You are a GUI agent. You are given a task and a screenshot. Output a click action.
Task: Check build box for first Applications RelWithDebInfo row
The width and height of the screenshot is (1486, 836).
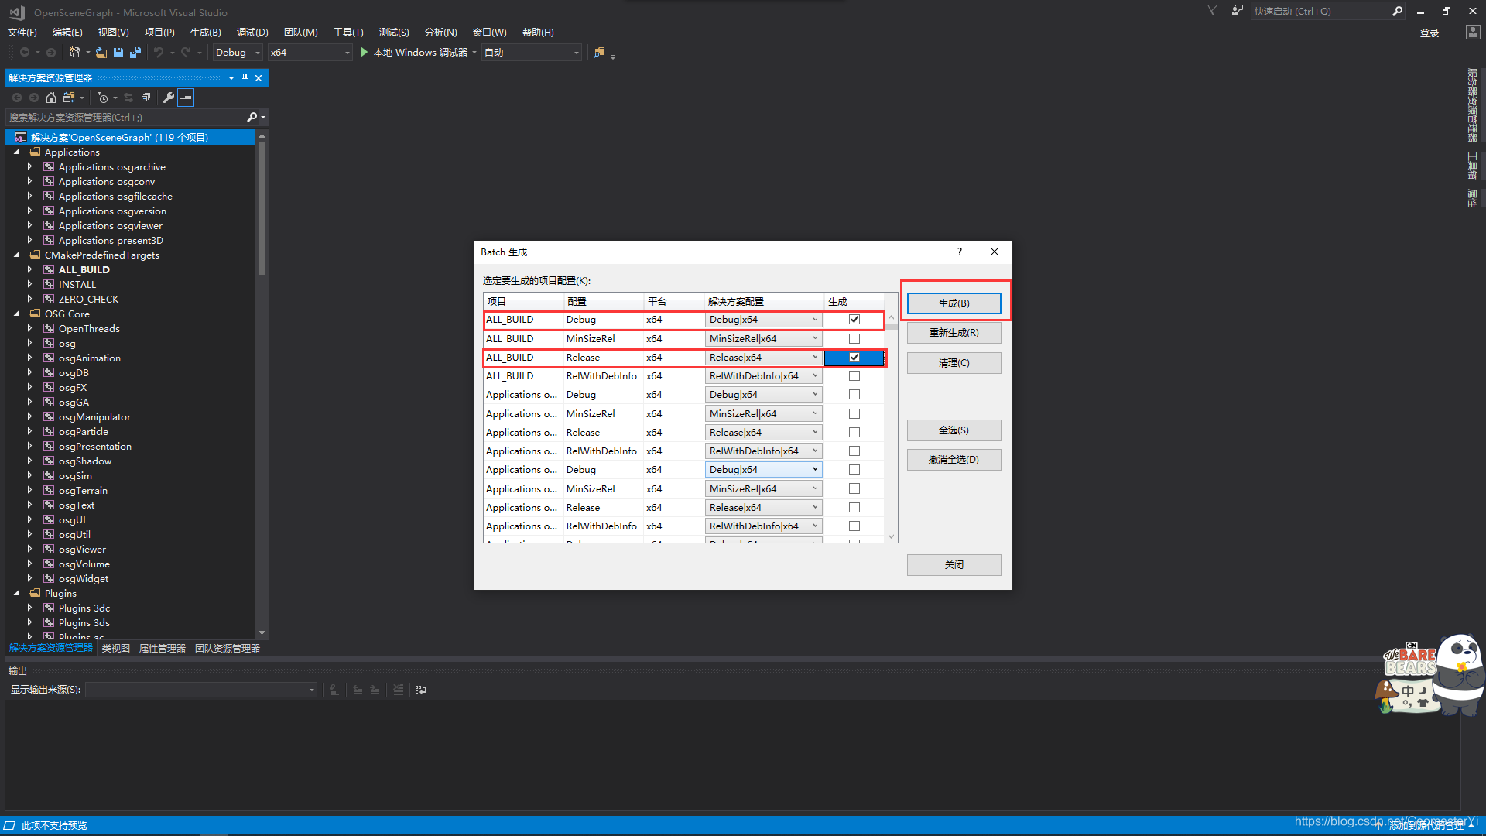pyautogui.click(x=854, y=451)
